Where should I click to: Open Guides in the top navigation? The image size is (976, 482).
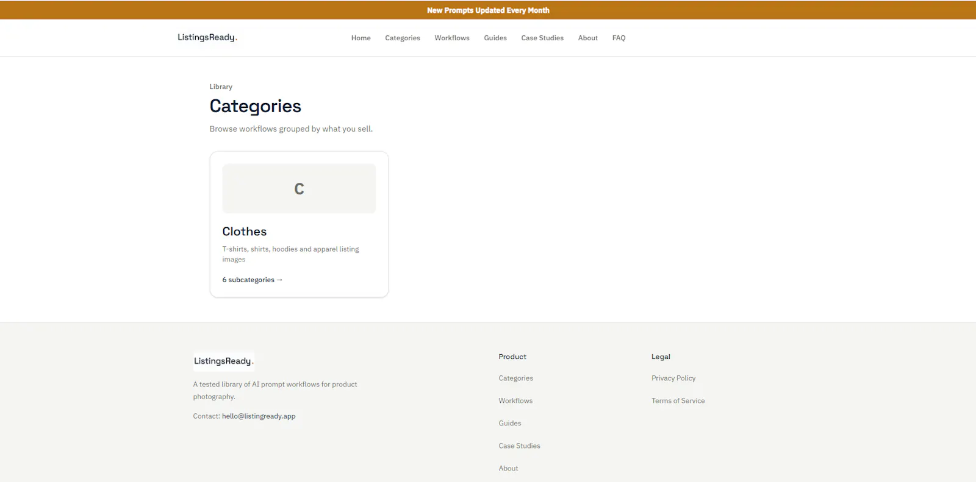tap(495, 38)
